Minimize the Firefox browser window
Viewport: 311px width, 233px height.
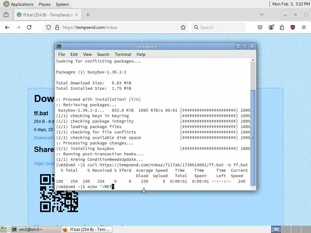pos(285,15)
